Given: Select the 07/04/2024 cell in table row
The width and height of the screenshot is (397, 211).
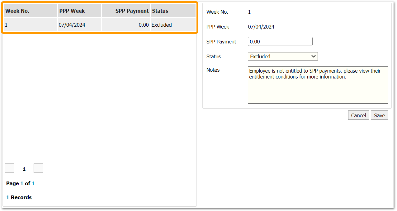Looking at the screenshot, I should [x=72, y=25].
